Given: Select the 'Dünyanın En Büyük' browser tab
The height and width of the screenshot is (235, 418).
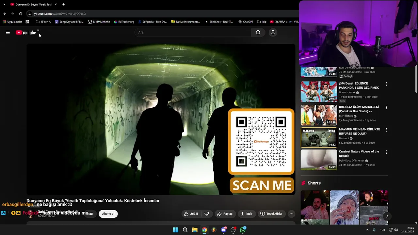Looking at the screenshot, I should 33,5.
